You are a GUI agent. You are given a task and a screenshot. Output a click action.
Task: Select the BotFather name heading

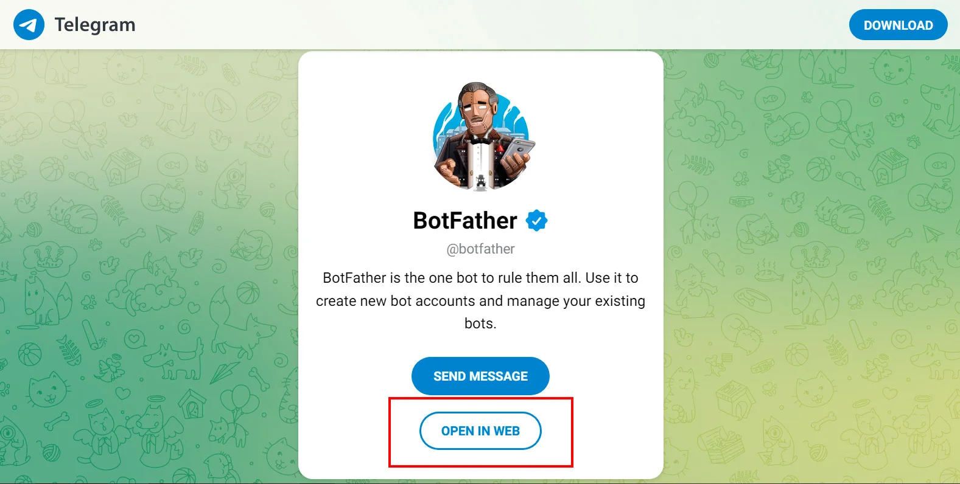point(465,221)
